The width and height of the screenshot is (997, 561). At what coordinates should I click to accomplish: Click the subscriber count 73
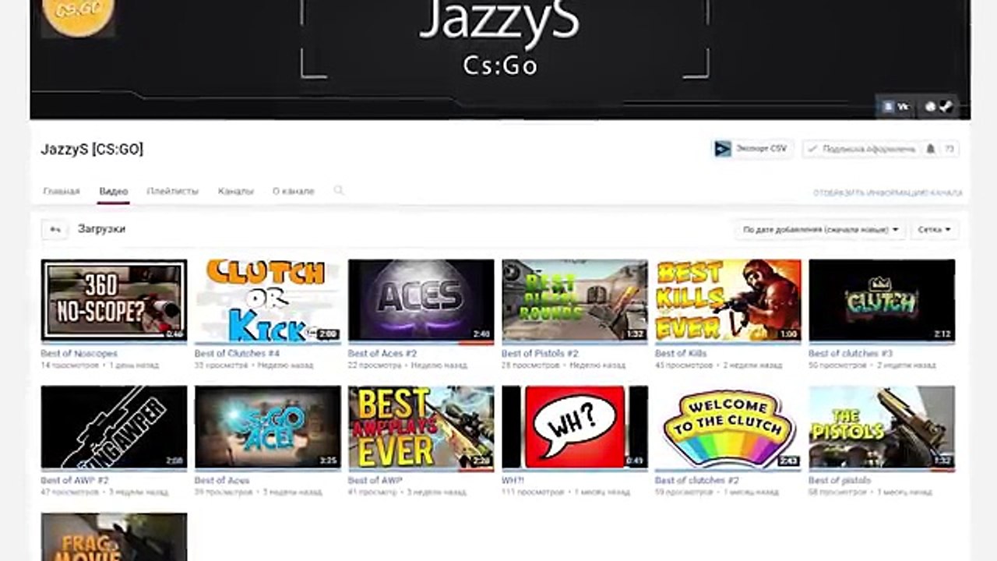(x=949, y=149)
